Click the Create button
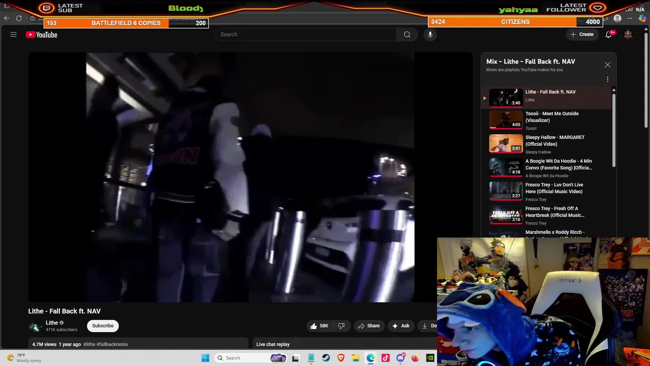650x366 pixels. pyautogui.click(x=581, y=35)
